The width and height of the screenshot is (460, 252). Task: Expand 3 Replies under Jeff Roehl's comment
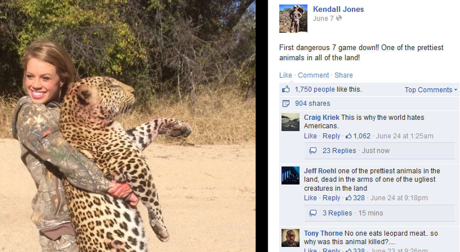[337, 213]
